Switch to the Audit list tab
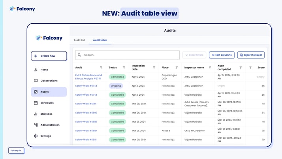Viewport: 282px width, 159px height. point(79,40)
